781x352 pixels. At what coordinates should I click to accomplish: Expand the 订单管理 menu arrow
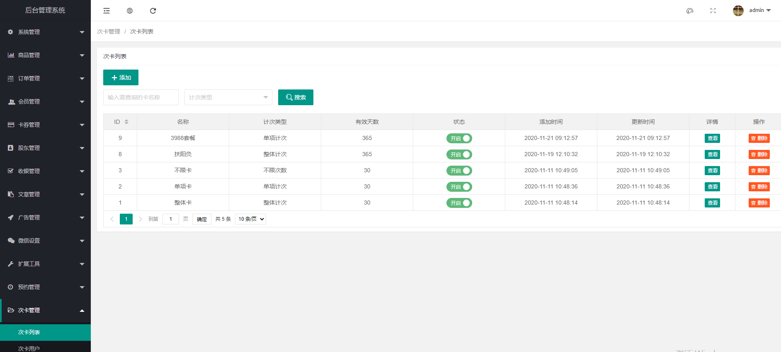point(82,79)
